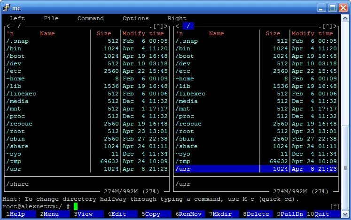Minimize the mc window

click(x=321, y=8)
